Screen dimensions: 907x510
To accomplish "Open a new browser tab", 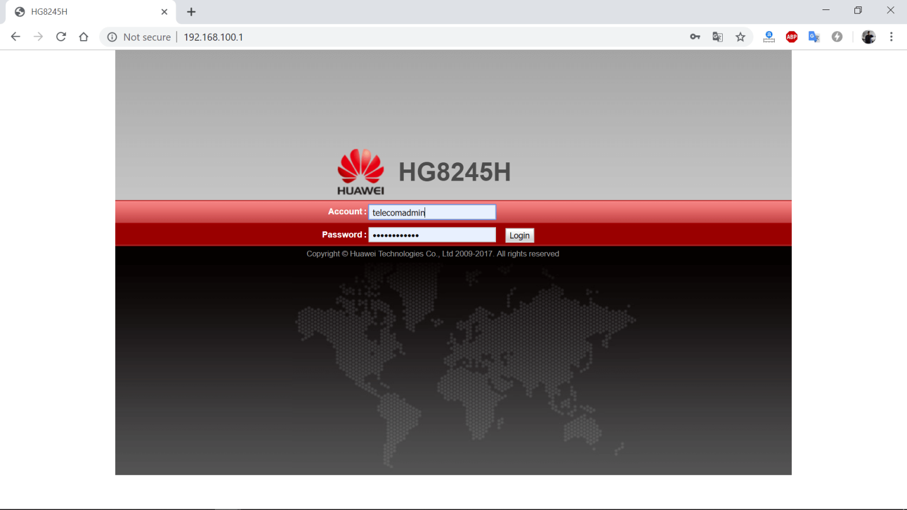I will coord(191,12).
